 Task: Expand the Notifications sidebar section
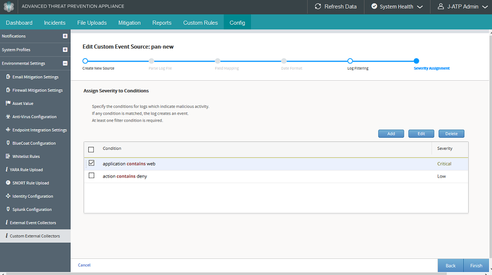pos(65,36)
